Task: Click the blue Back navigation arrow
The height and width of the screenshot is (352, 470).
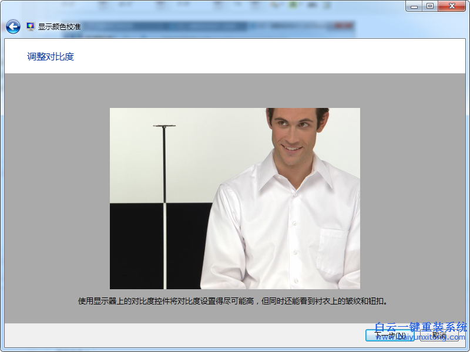Action: pyautogui.click(x=12, y=26)
